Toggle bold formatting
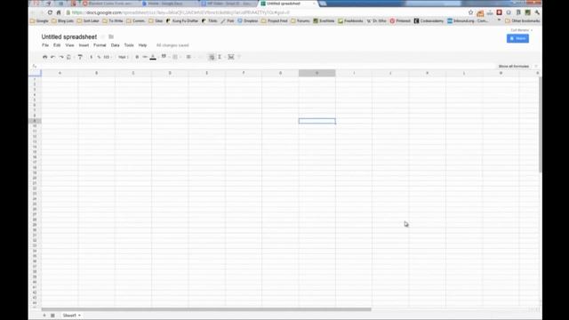This screenshot has width=569, height=320. click(137, 57)
